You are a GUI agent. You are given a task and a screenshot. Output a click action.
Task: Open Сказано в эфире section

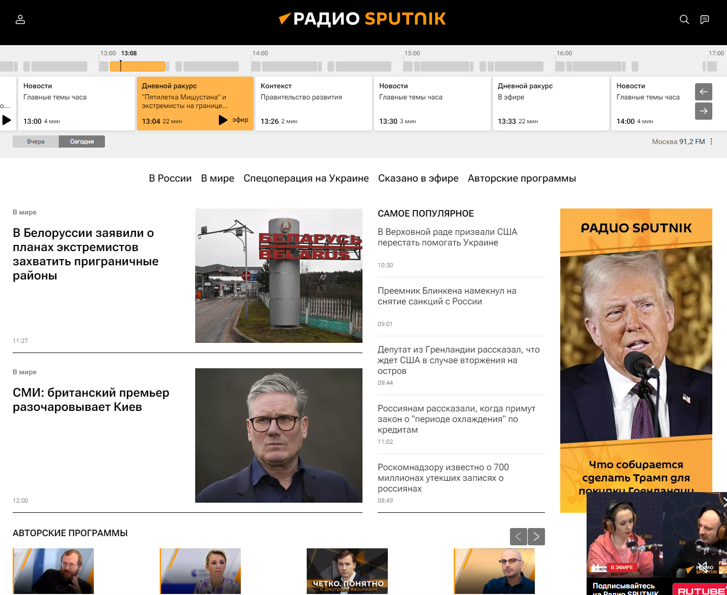pos(418,178)
